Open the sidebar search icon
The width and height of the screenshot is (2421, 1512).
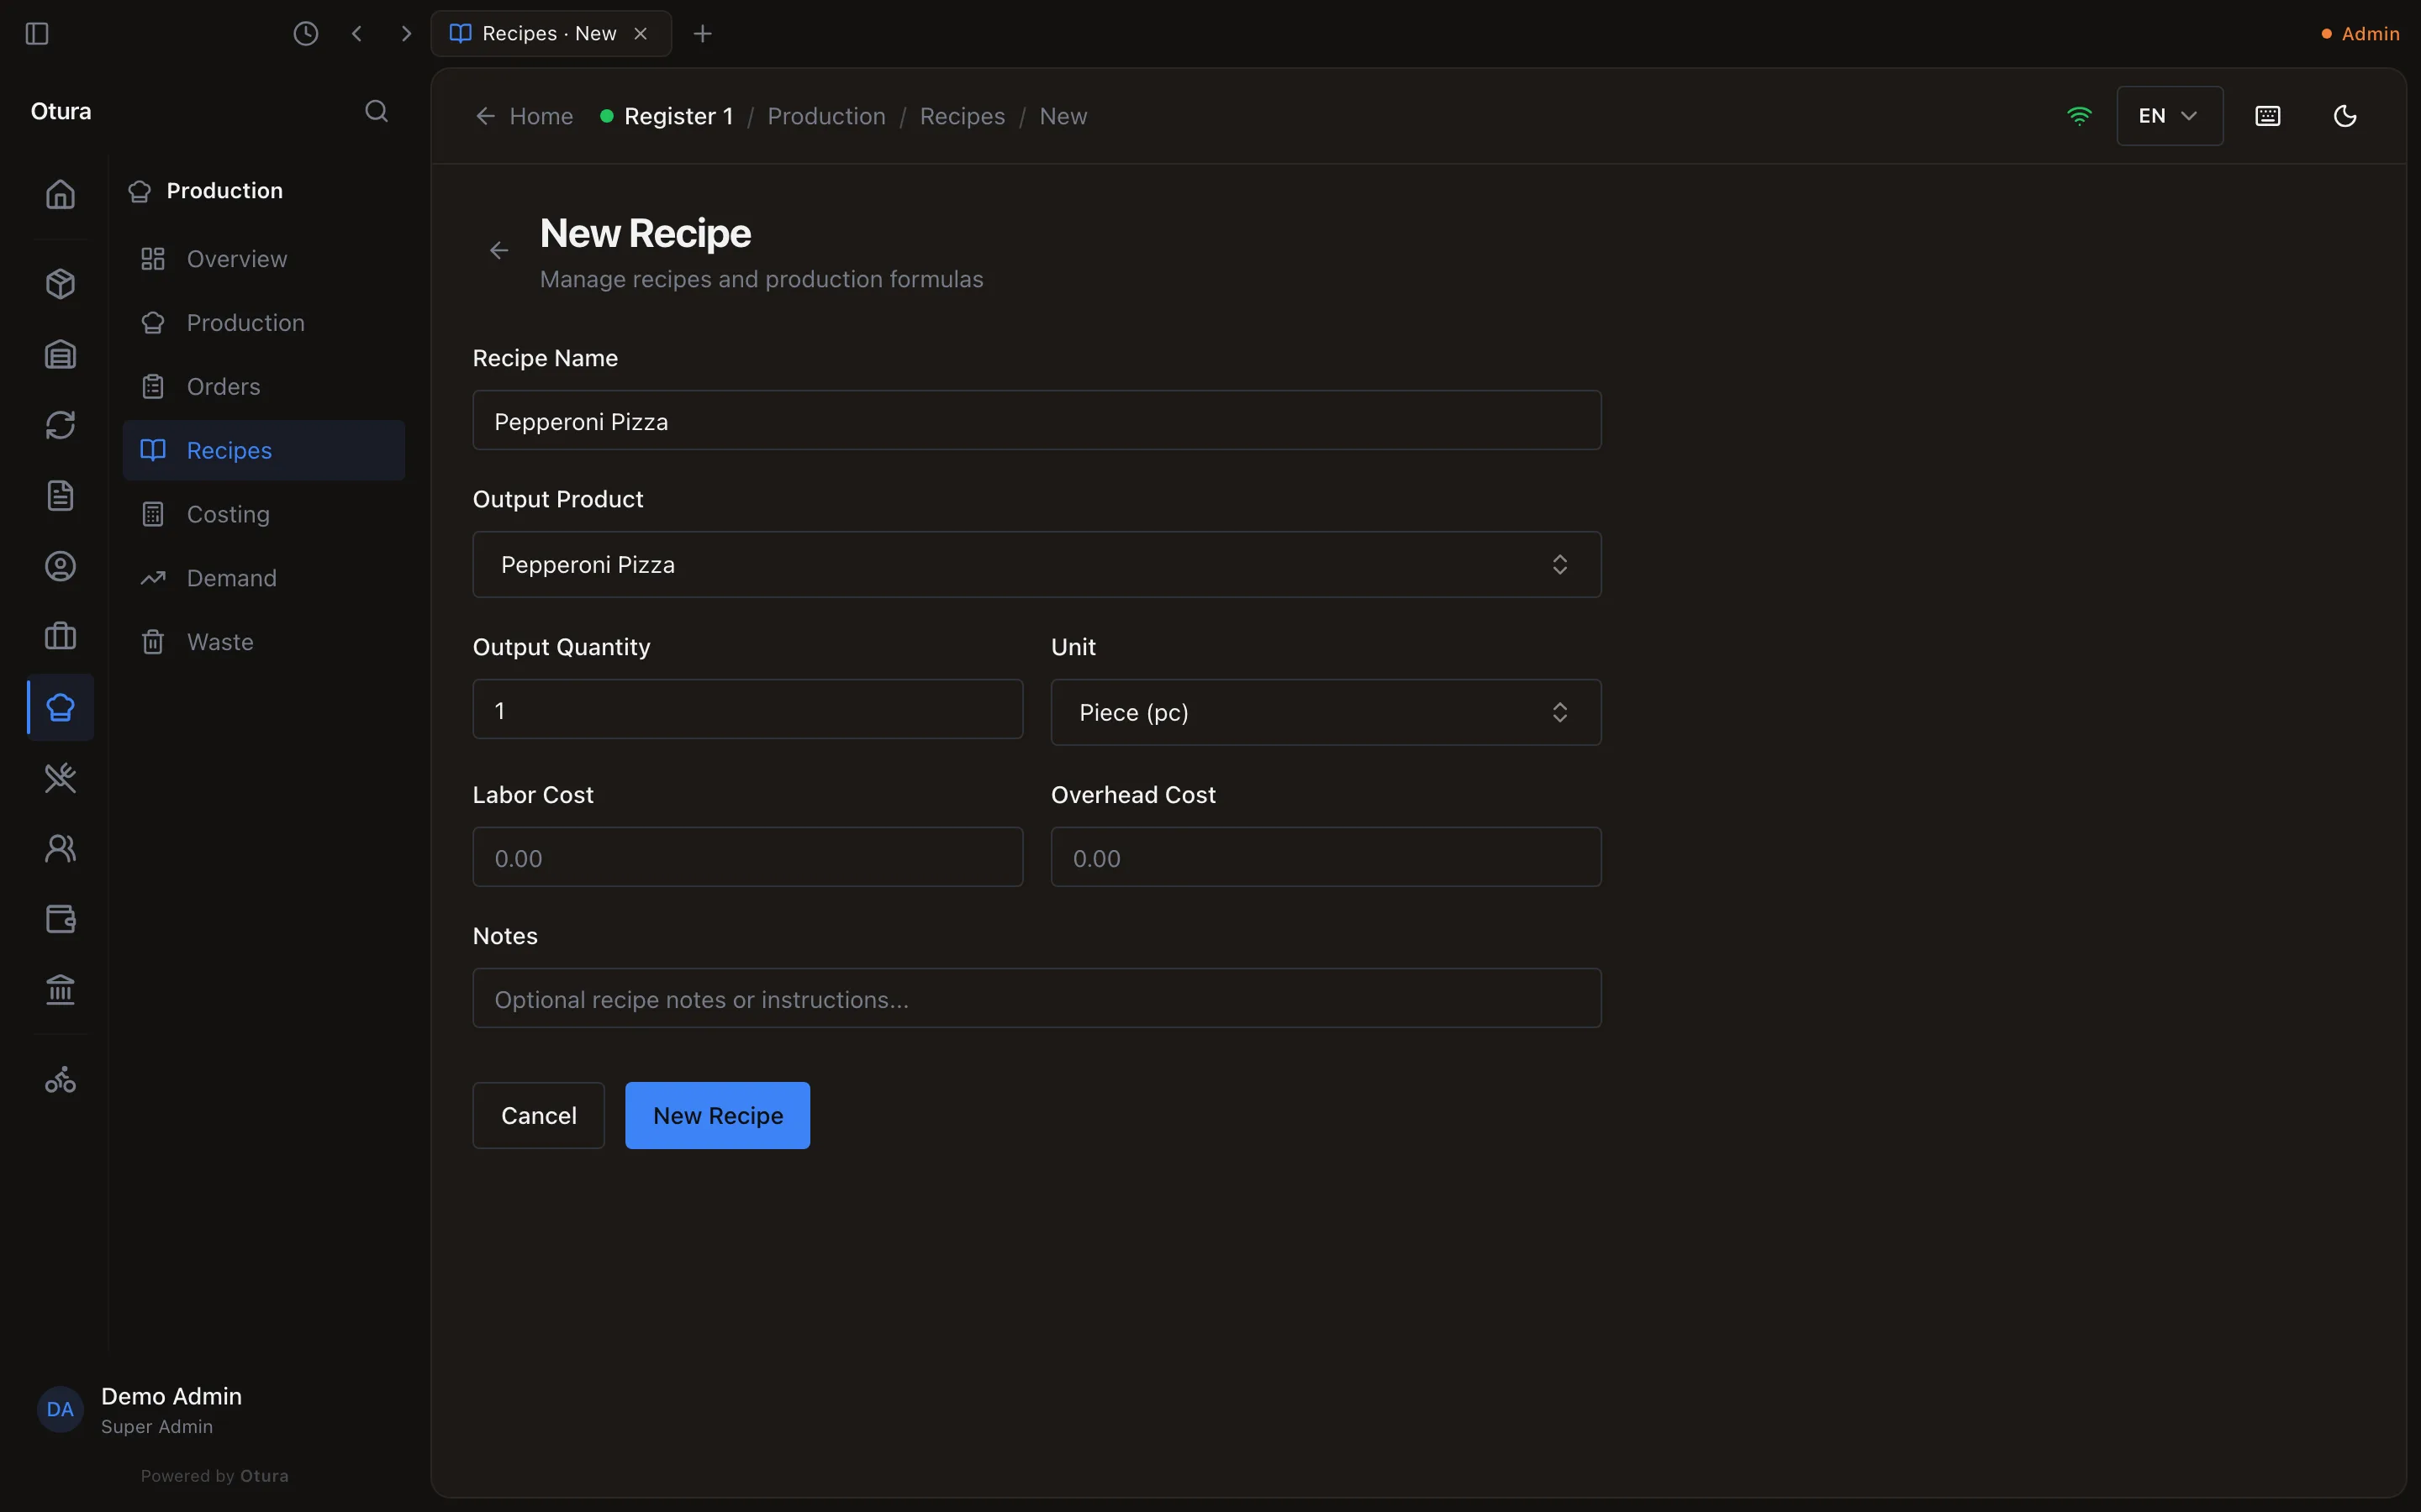coord(376,111)
